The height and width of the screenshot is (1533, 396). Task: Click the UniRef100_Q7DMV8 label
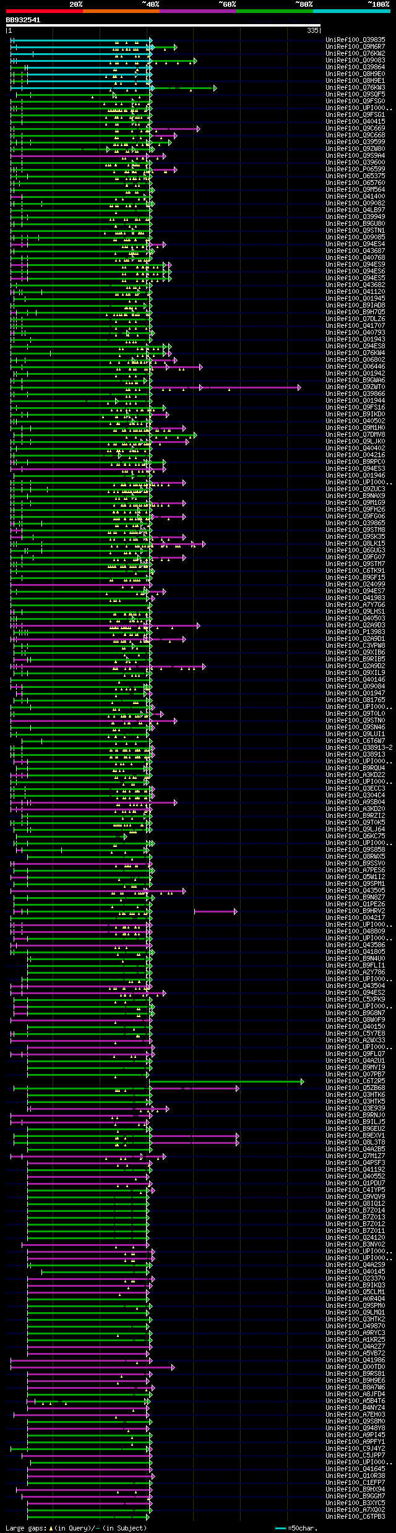(x=355, y=435)
